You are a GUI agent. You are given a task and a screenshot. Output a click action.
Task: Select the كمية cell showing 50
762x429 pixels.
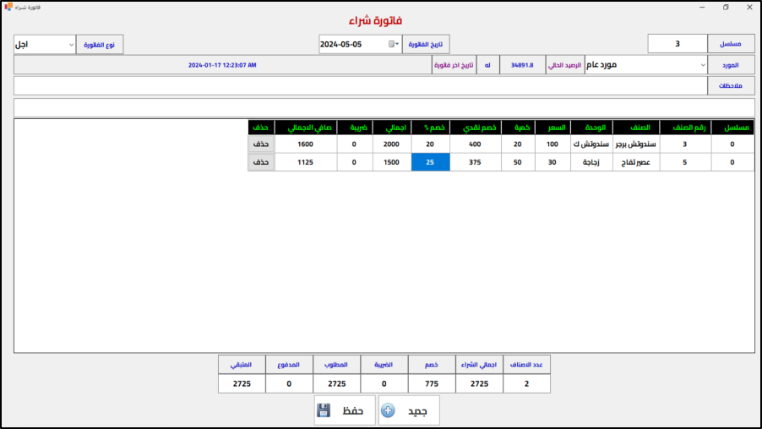(518, 162)
